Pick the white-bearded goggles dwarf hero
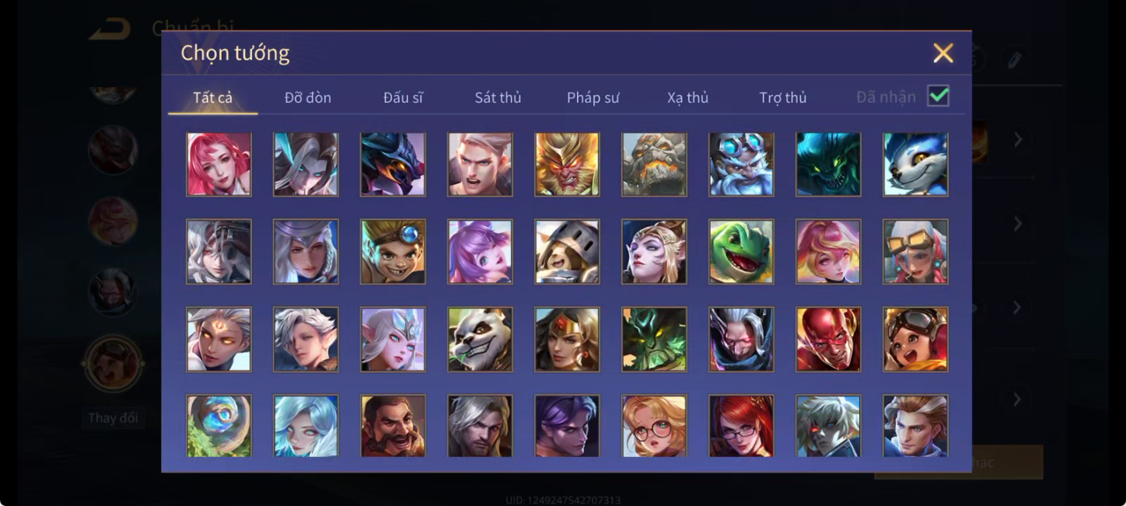This screenshot has width=1126, height=506. click(741, 164)
